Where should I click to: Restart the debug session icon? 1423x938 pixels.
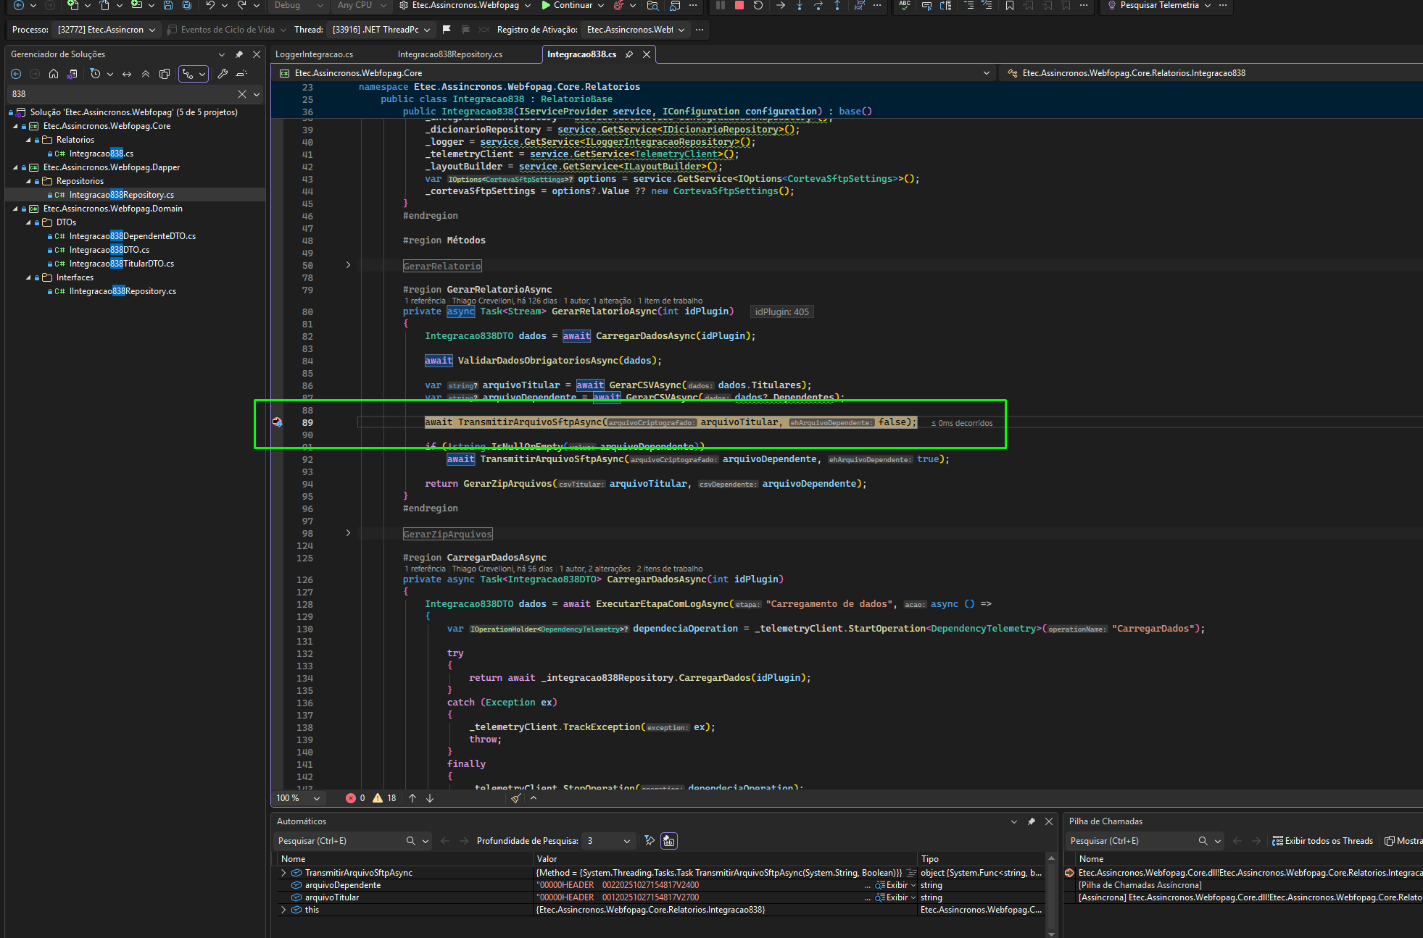coord(758,5)
